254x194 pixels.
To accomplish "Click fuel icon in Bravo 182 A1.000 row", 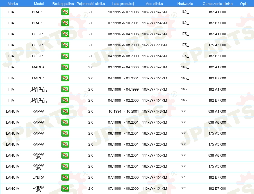I will tap(65, 12).
